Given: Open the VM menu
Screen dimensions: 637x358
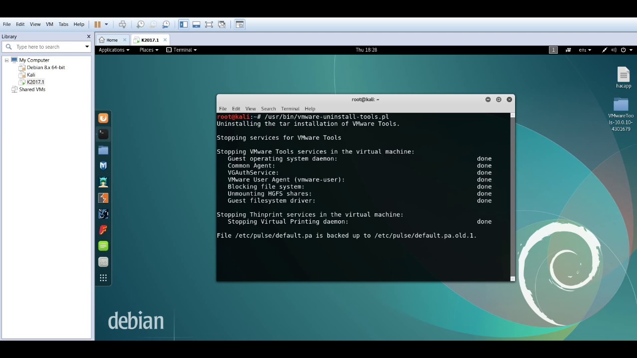Looking at the screenshot, I should [49, 24].
